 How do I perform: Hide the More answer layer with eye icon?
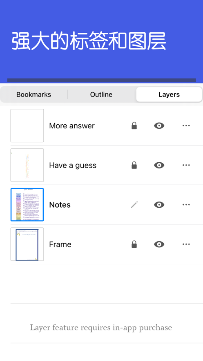coord(159,126)
